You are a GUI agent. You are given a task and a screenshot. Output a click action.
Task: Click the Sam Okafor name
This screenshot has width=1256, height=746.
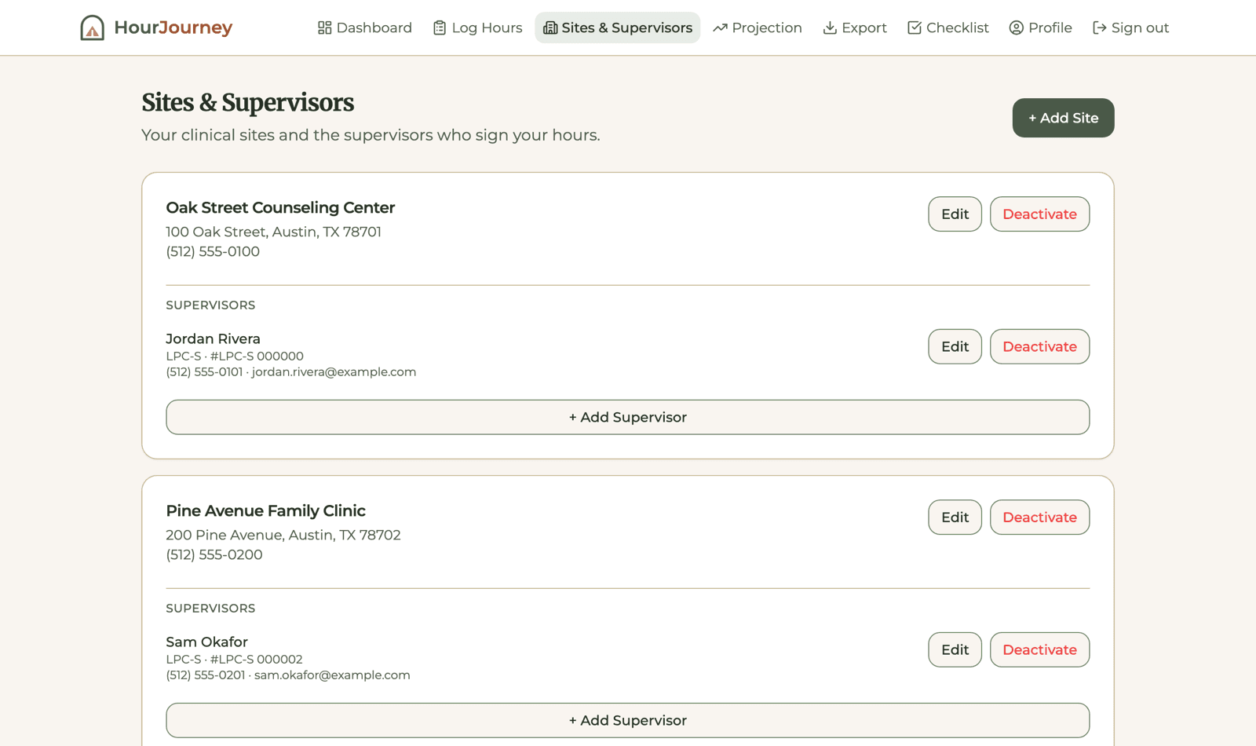[206, 642]
